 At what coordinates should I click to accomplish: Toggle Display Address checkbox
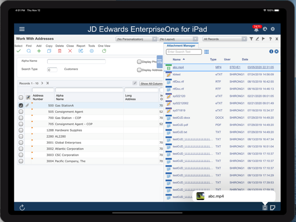(x=139, y=70)
